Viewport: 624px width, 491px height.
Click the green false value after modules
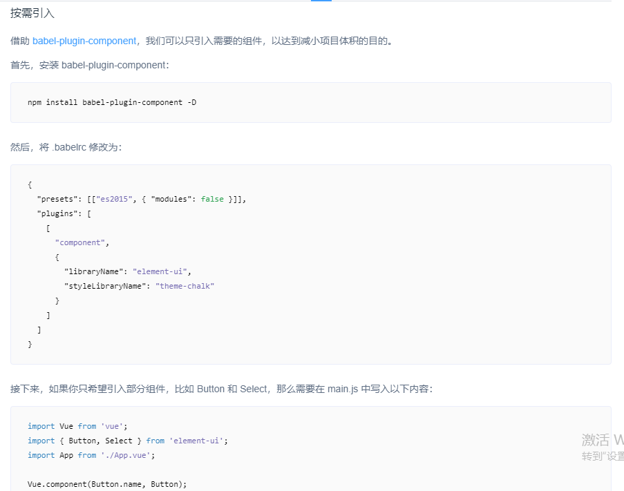click(212, 199)
